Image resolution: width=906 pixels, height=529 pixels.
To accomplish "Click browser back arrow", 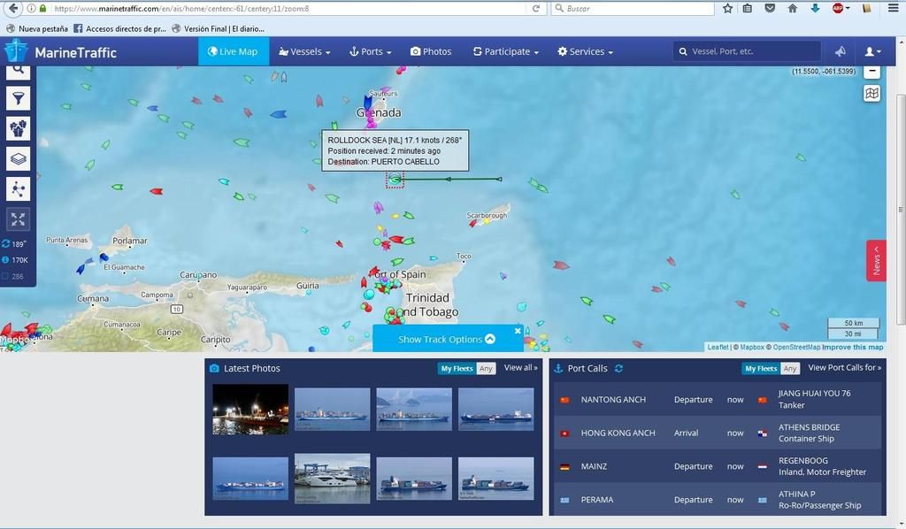I will [x=12, y=8].
